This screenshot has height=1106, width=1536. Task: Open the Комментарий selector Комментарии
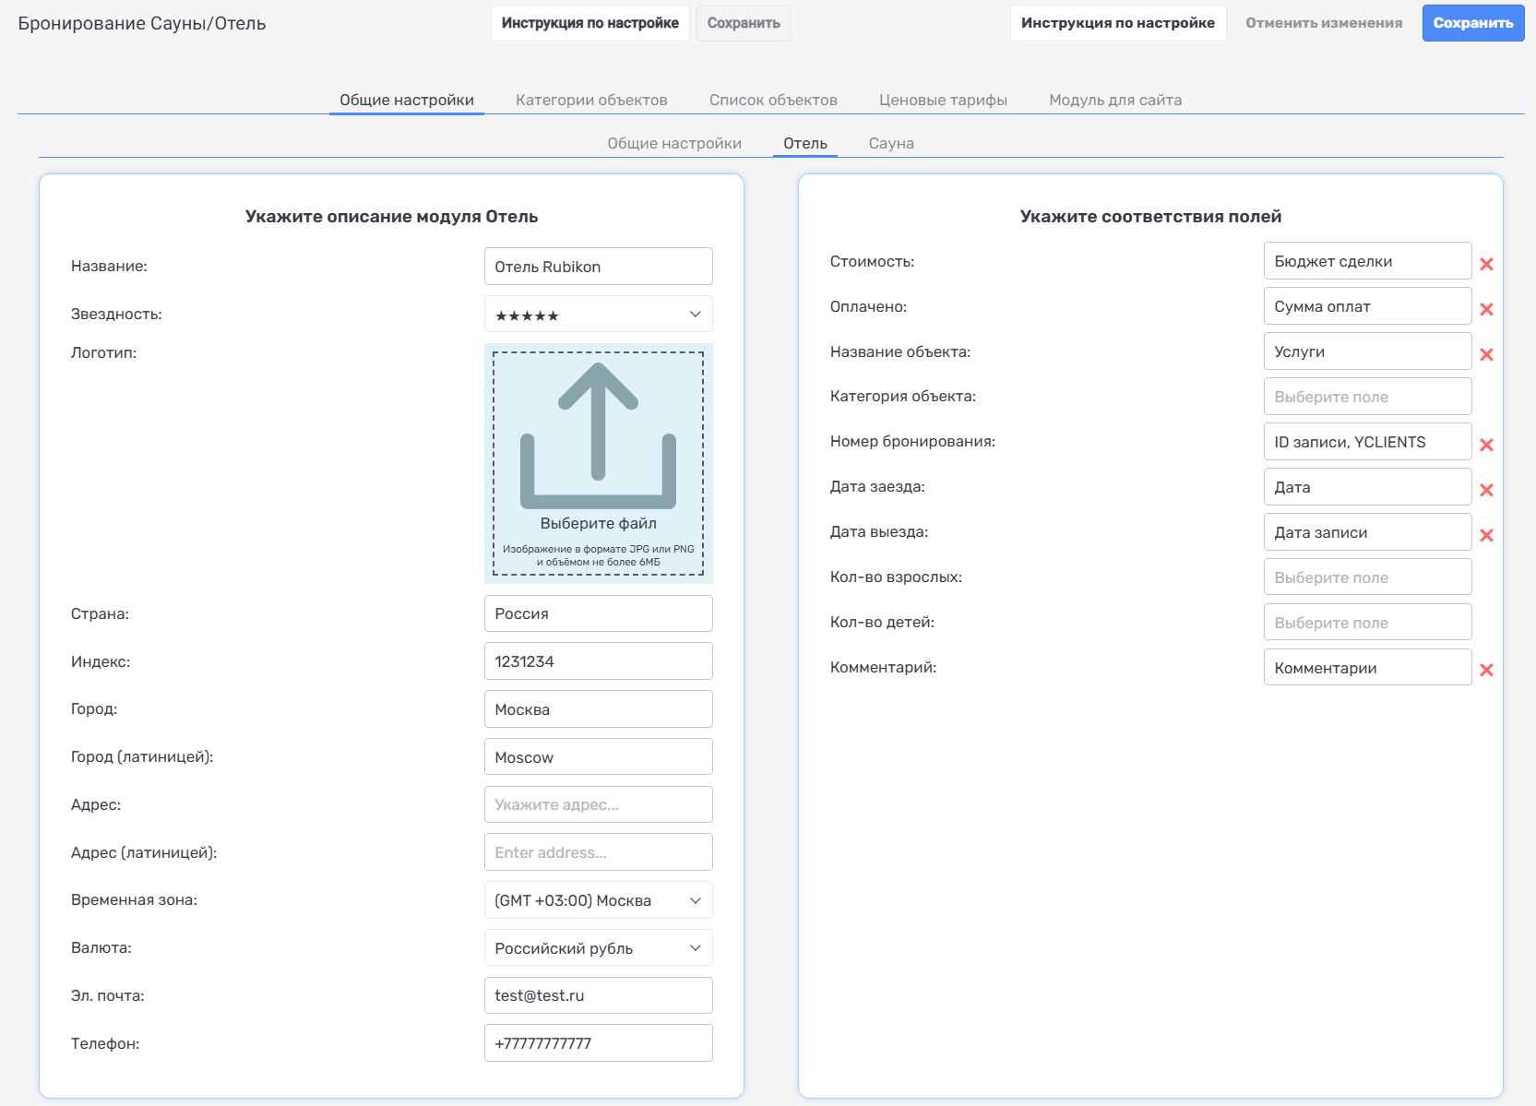point(1367,668)
